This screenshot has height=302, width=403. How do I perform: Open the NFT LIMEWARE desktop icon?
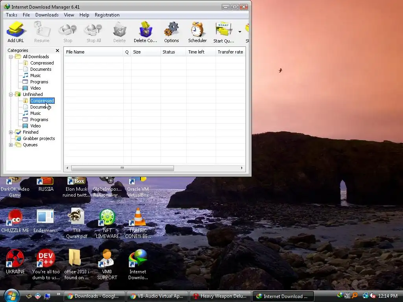(107, 223)
